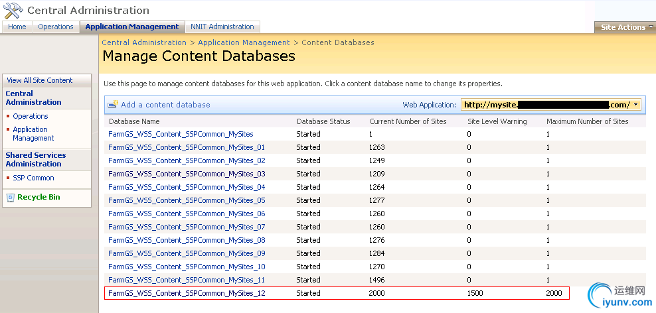This screenshot has height=313, width=656.
Task: Open FarmGS_WSS_Content_SSPCommon_MySites database
Action: click(x=181, y=134)
